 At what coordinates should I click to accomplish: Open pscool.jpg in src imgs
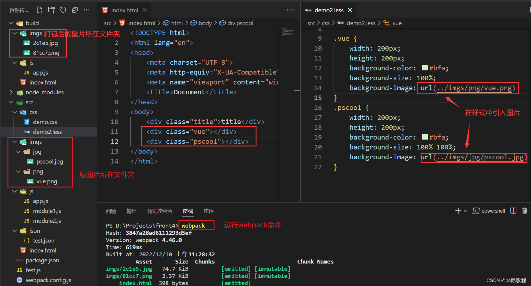pyautogui.click(x=49, y=161)
